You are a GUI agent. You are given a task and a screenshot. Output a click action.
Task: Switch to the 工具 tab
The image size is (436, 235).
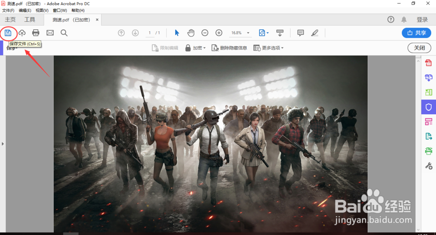(30, 20)
